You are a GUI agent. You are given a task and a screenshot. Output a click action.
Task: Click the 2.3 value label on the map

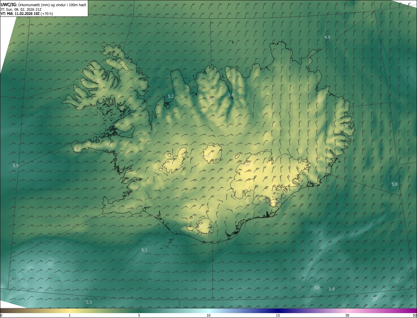(x=109, y=145)
